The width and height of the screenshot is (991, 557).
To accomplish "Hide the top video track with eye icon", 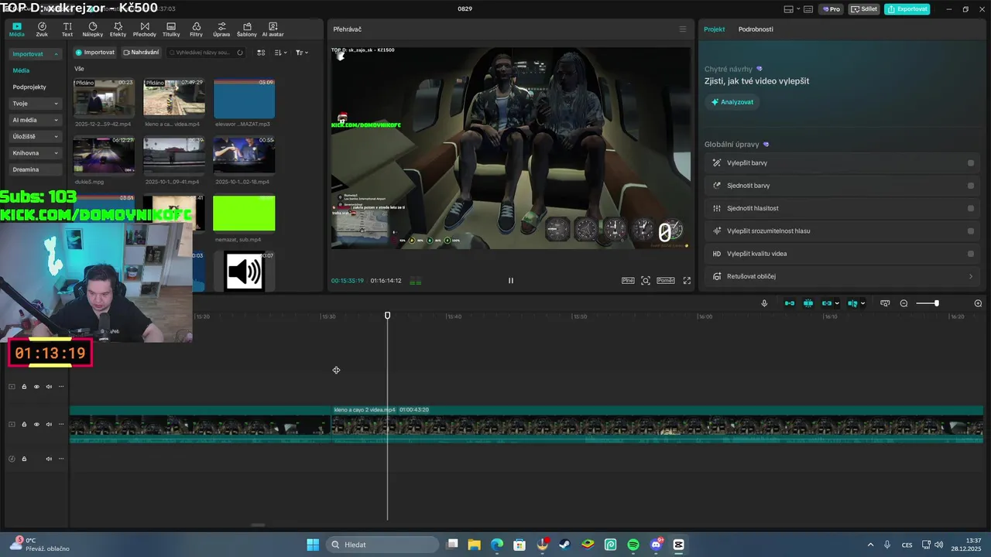I will (36, 387).
